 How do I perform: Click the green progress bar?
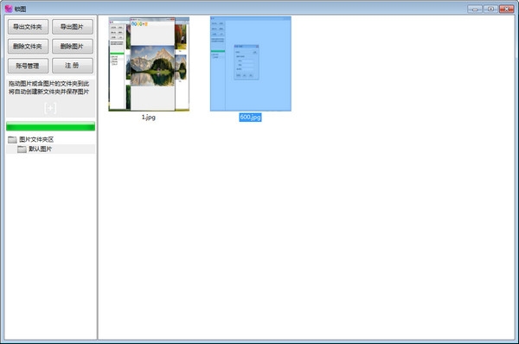click(x=51, y=126)
